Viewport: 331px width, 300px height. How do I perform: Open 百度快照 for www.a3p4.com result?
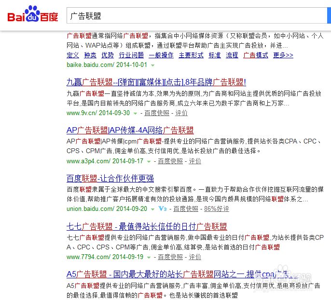(x=170, y=161)
